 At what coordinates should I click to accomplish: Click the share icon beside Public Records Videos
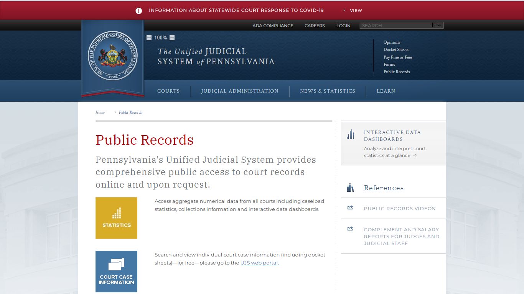(x=350, y=207)
